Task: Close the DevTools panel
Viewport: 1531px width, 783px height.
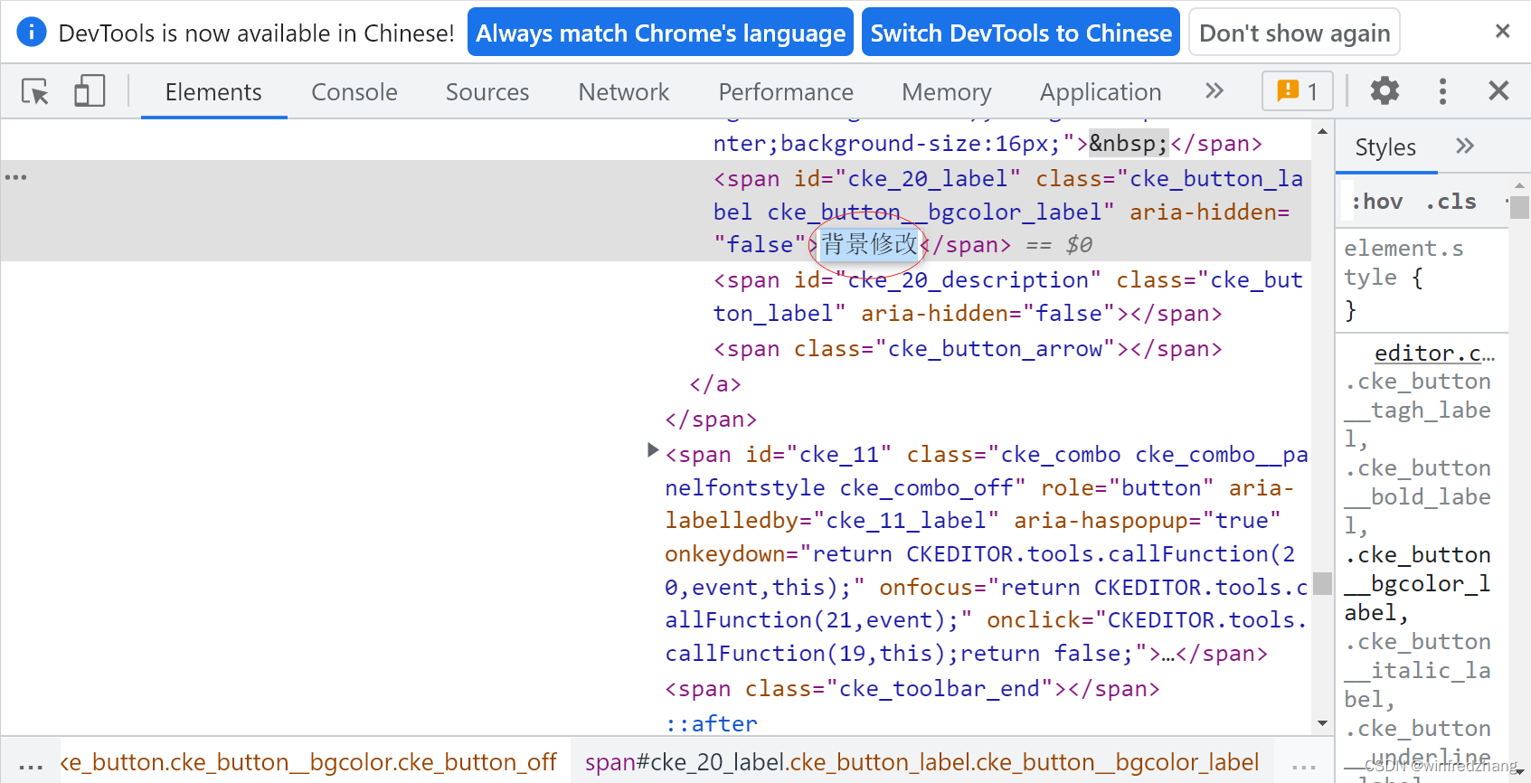Action: (x=1498, y=90)
